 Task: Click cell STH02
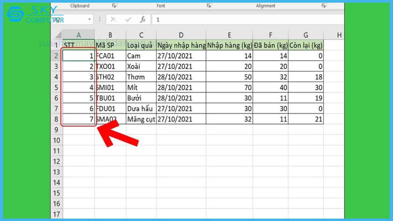click(110, 77)
